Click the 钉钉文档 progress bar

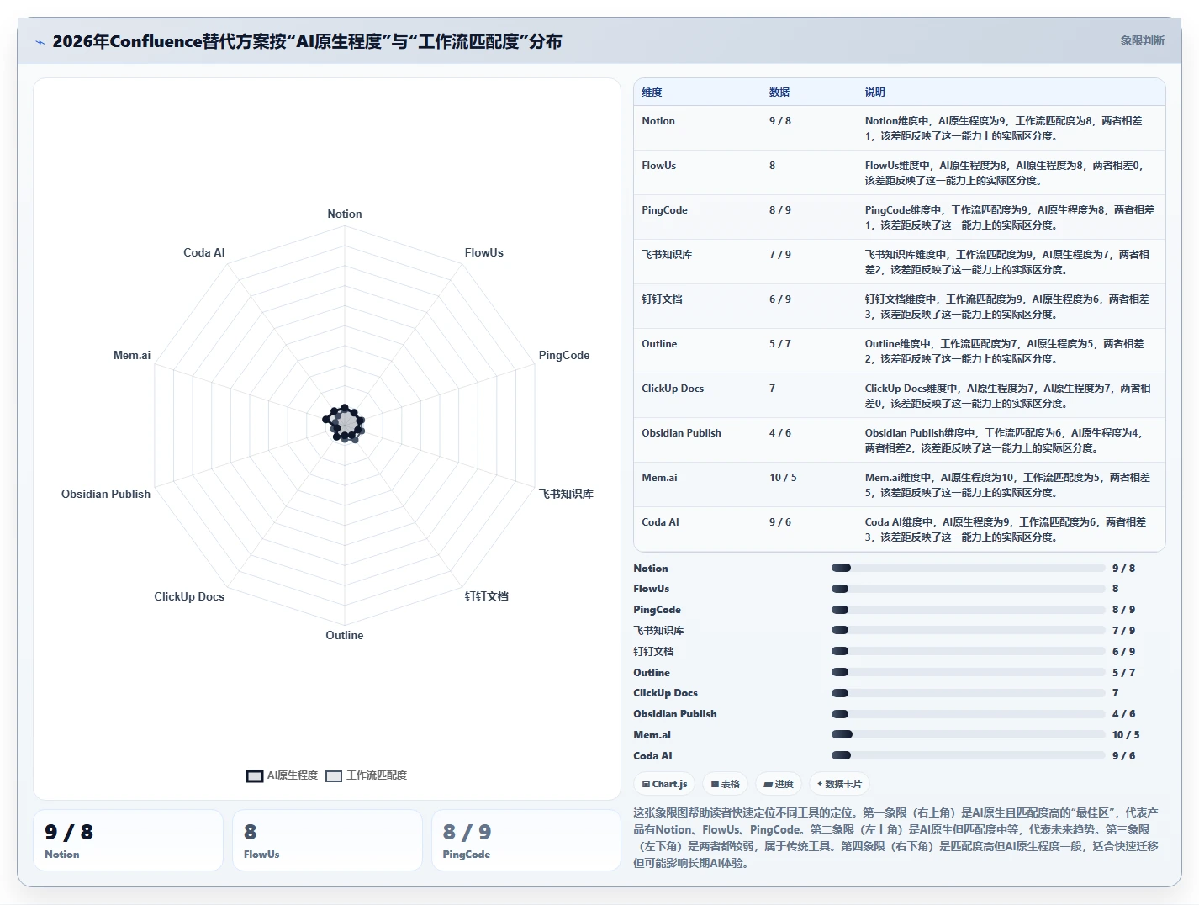[x=969, y=652]
